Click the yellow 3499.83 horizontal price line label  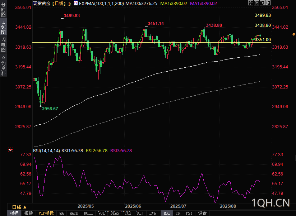(262, 16)
